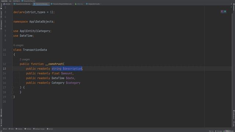Image resolution: width=235 pixels, height=132 pixels.
Task: Select the active TransactionData.php editor tab
Action: 41,4
